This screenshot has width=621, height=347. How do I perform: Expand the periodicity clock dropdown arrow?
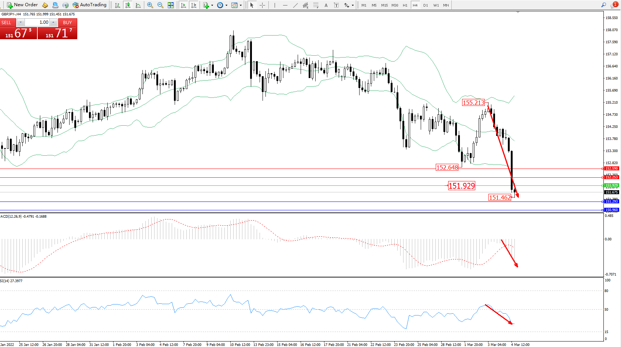(x=226, y=5)
